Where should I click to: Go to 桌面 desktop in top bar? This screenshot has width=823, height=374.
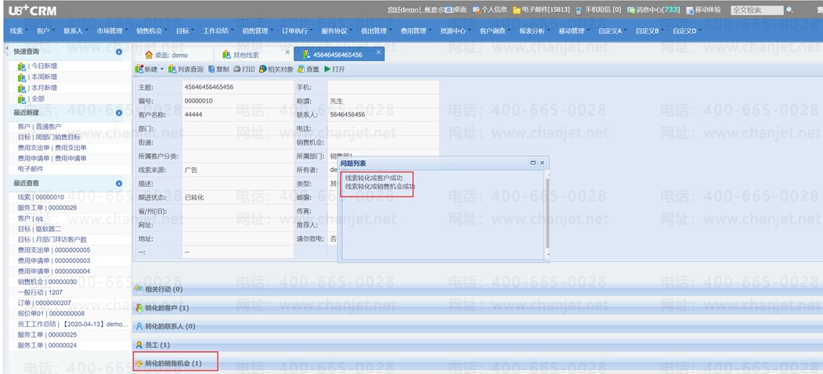[455, 9]
